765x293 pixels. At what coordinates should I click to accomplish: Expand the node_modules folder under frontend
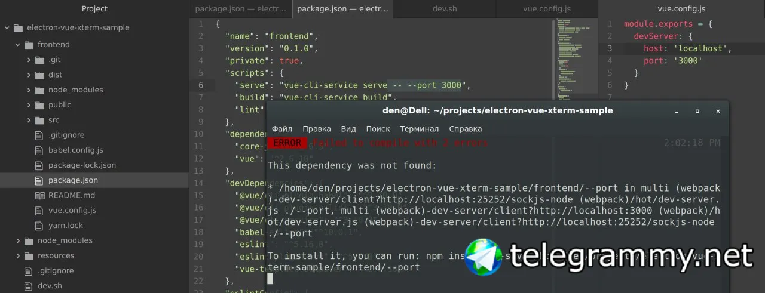[x=29, y=90]
